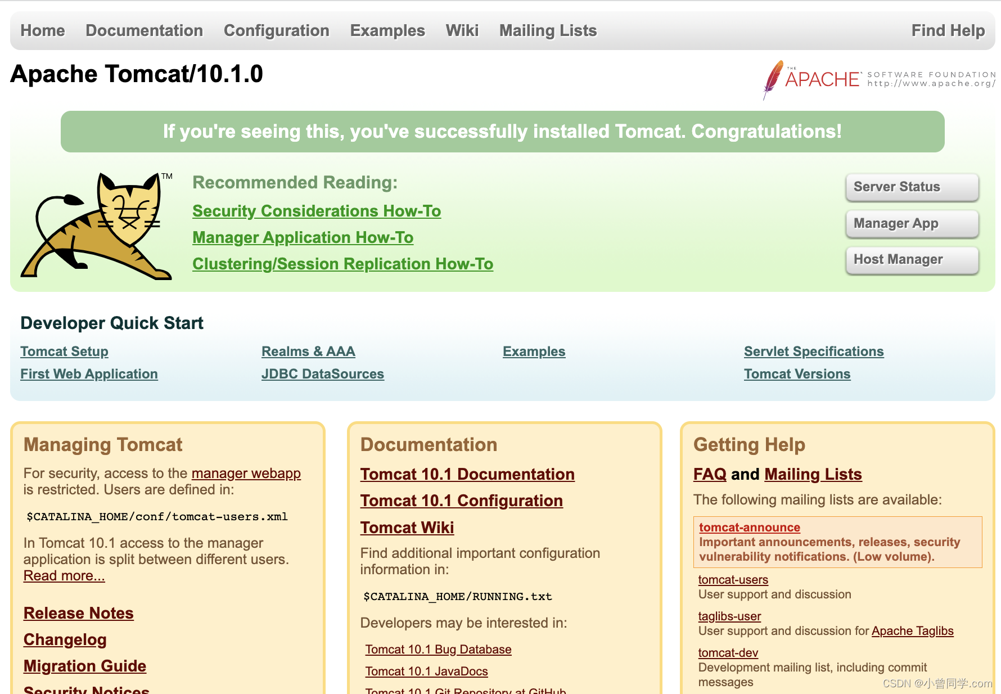Open the Home navigation item

pos(43,30)
